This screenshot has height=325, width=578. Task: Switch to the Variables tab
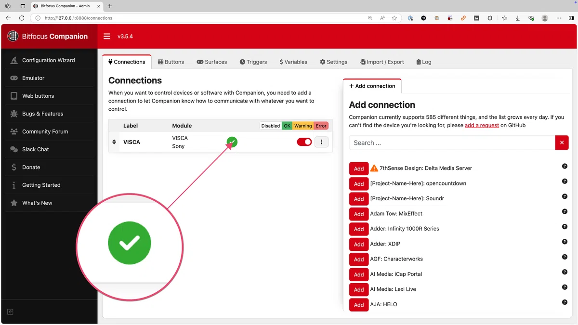point(293,62)
